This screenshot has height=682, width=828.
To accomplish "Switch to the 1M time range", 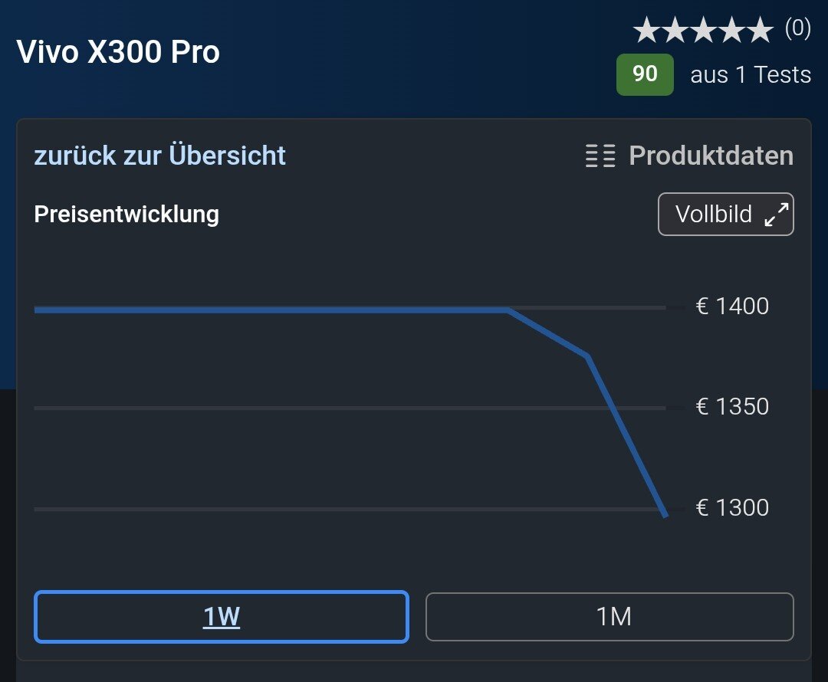I will point(609,617).
